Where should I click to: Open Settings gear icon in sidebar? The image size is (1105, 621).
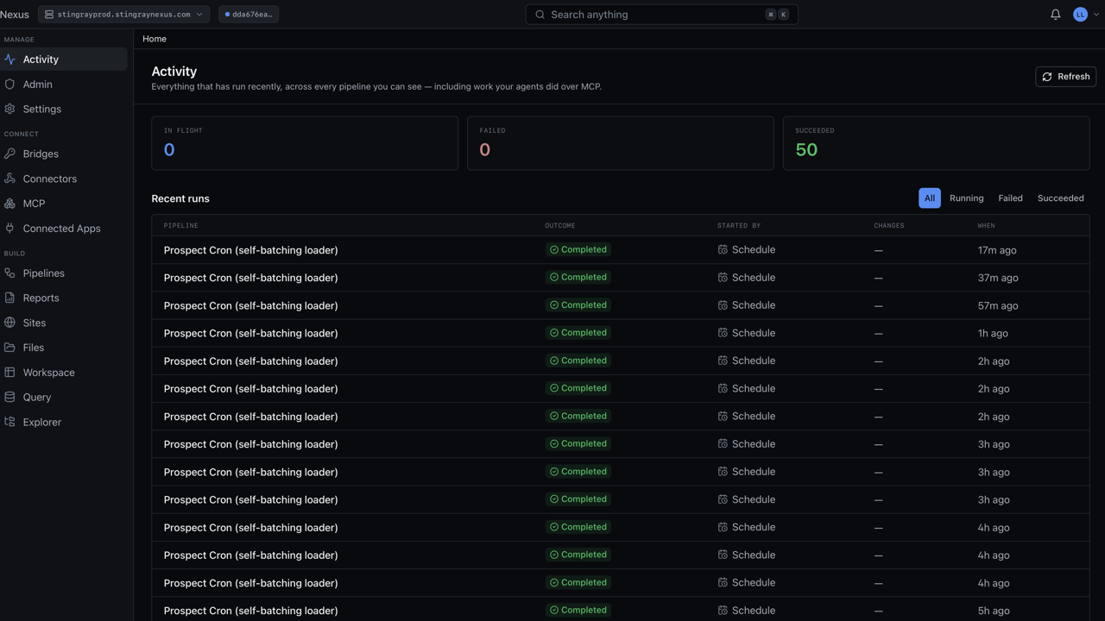point(9,110)
